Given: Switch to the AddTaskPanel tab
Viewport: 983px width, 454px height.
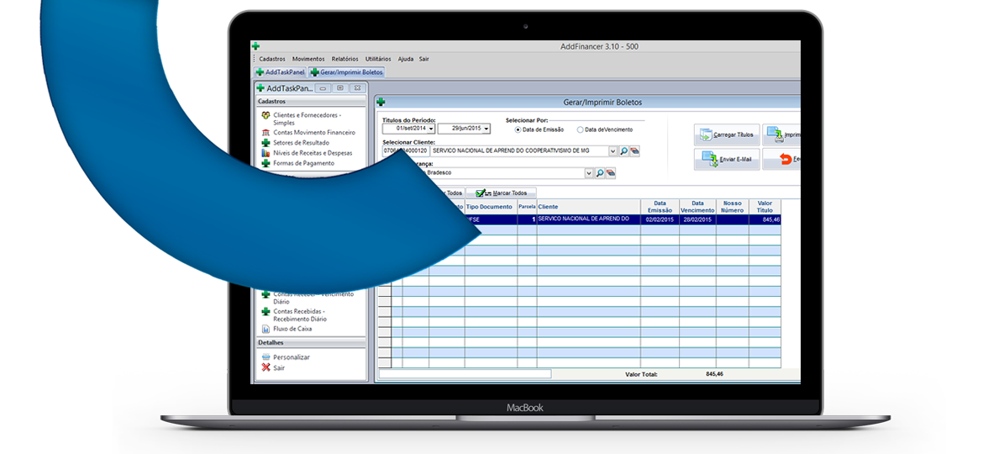Looking at the screenshot, I should (279, 72).
